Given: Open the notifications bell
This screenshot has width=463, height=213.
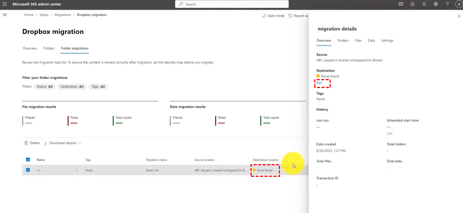Looking at the screenshot, I should (x=424, y=4).
